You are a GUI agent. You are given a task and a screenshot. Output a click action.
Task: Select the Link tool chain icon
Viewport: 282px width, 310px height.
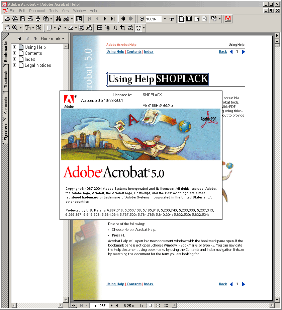[x=107, y=28]
